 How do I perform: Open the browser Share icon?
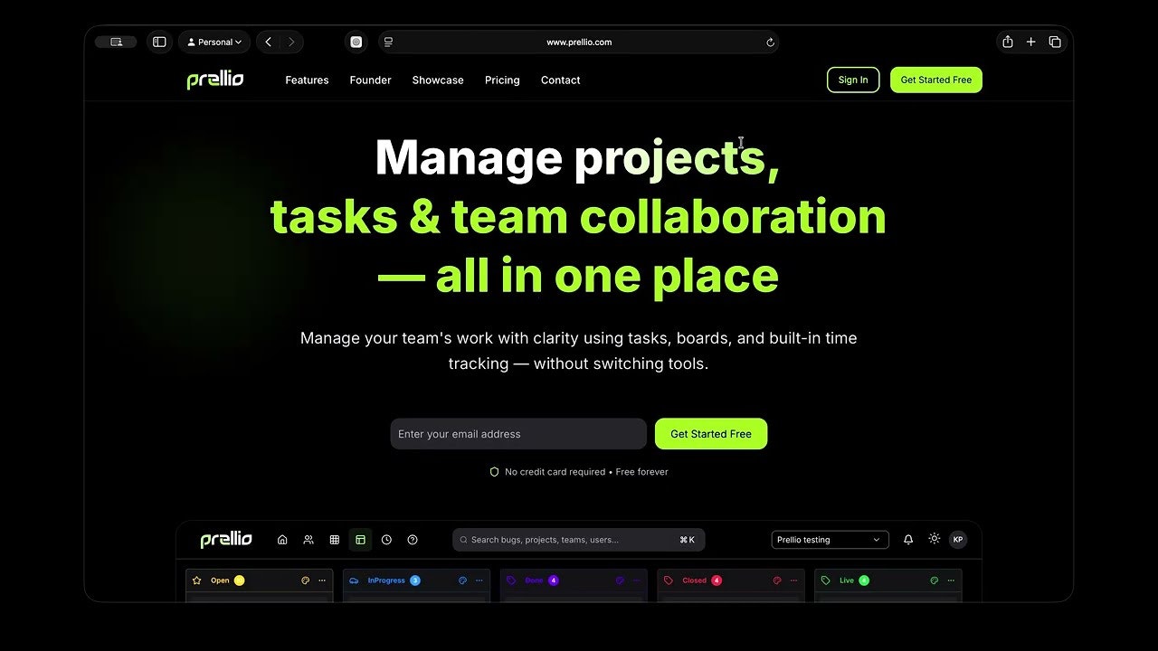tap(1007, 42)
